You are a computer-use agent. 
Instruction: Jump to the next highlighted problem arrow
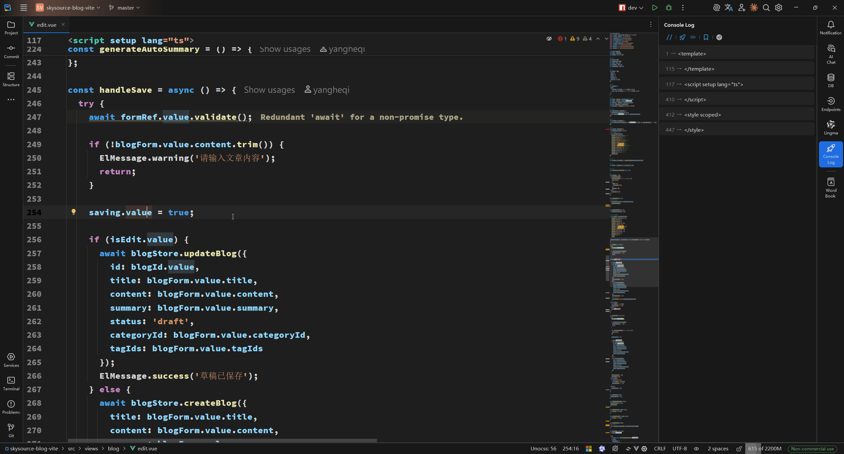(x=606, y=39)
